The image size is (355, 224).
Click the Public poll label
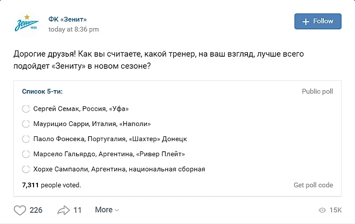pyautogui.click(x=317, y=91)
